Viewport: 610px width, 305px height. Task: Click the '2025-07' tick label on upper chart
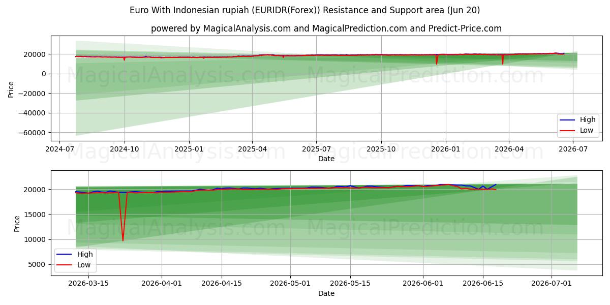316,149
